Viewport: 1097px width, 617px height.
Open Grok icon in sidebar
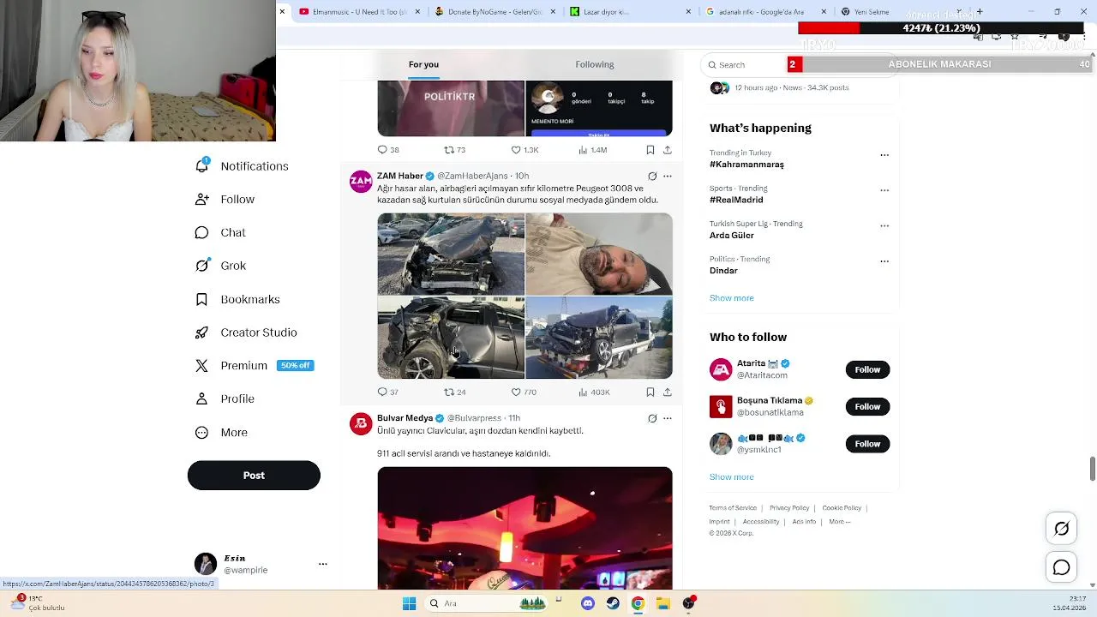(x=201, y=266)
